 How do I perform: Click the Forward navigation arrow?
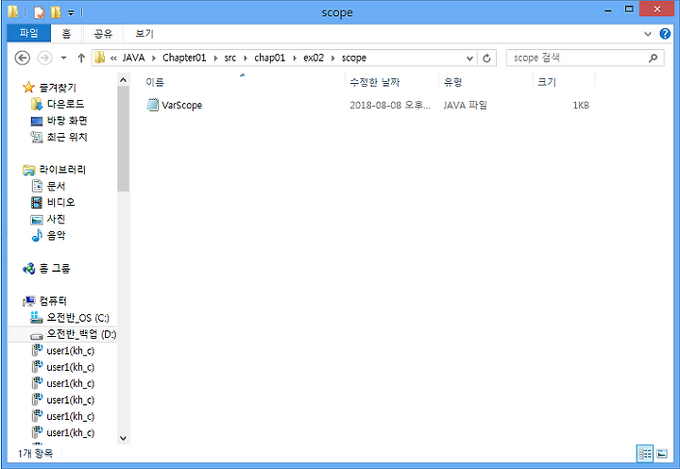44,58
